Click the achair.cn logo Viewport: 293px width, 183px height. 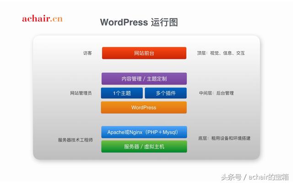click(42, 19)
